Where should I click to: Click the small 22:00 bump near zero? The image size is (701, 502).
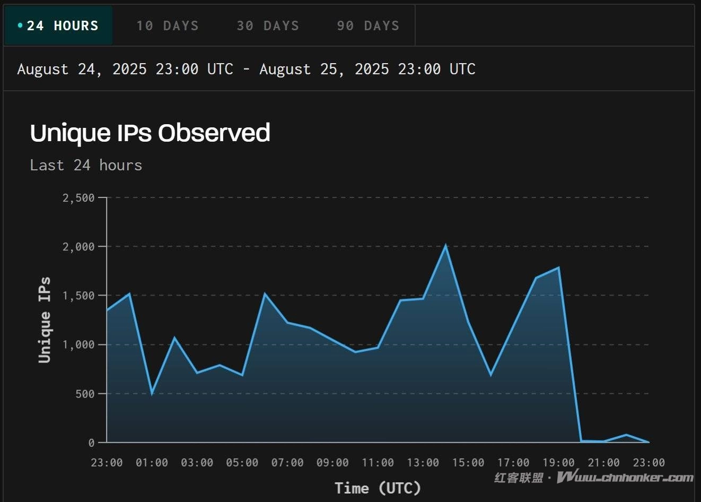point(626,435)
